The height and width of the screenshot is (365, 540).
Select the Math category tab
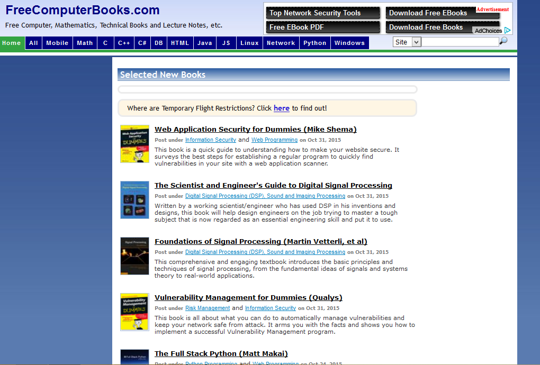pos(85,43)
